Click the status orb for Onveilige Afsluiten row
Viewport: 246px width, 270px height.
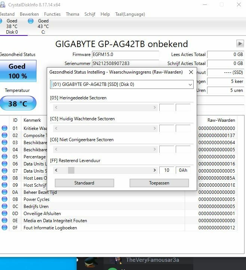point(4,213)
